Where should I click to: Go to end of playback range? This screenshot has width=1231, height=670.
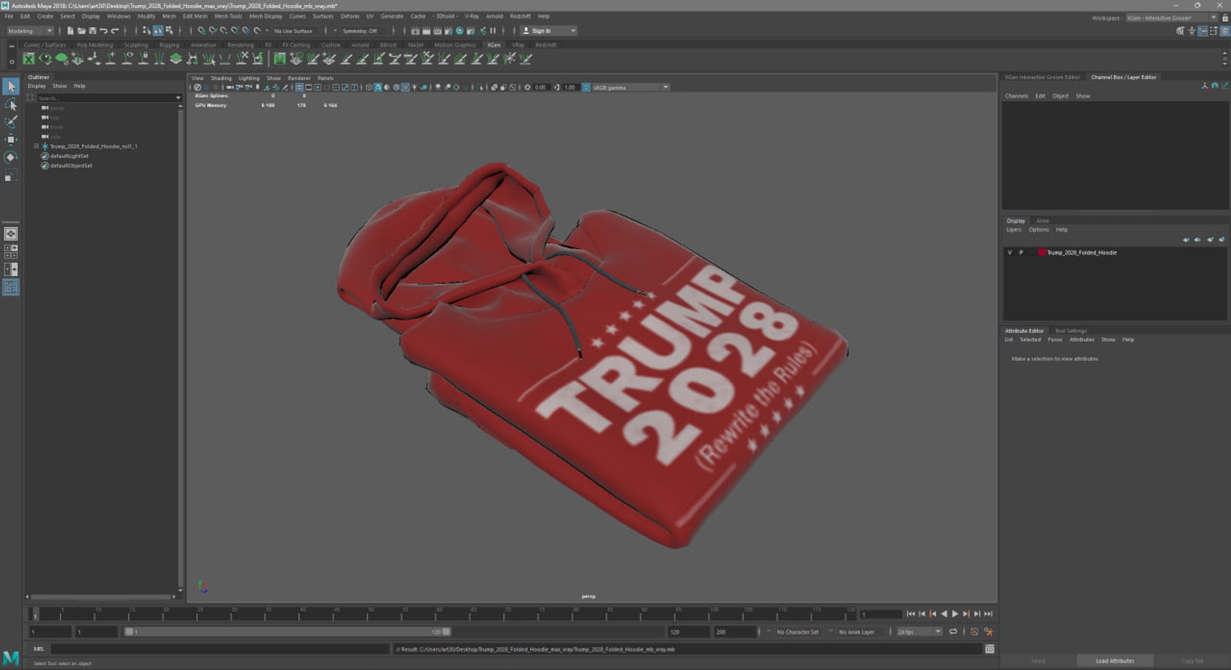click(988, 614)
